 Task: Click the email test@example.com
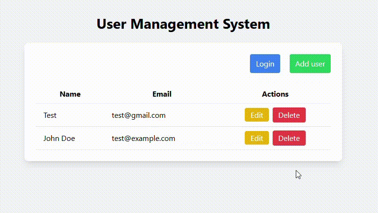pyautogui.click(x=144, y=139)
